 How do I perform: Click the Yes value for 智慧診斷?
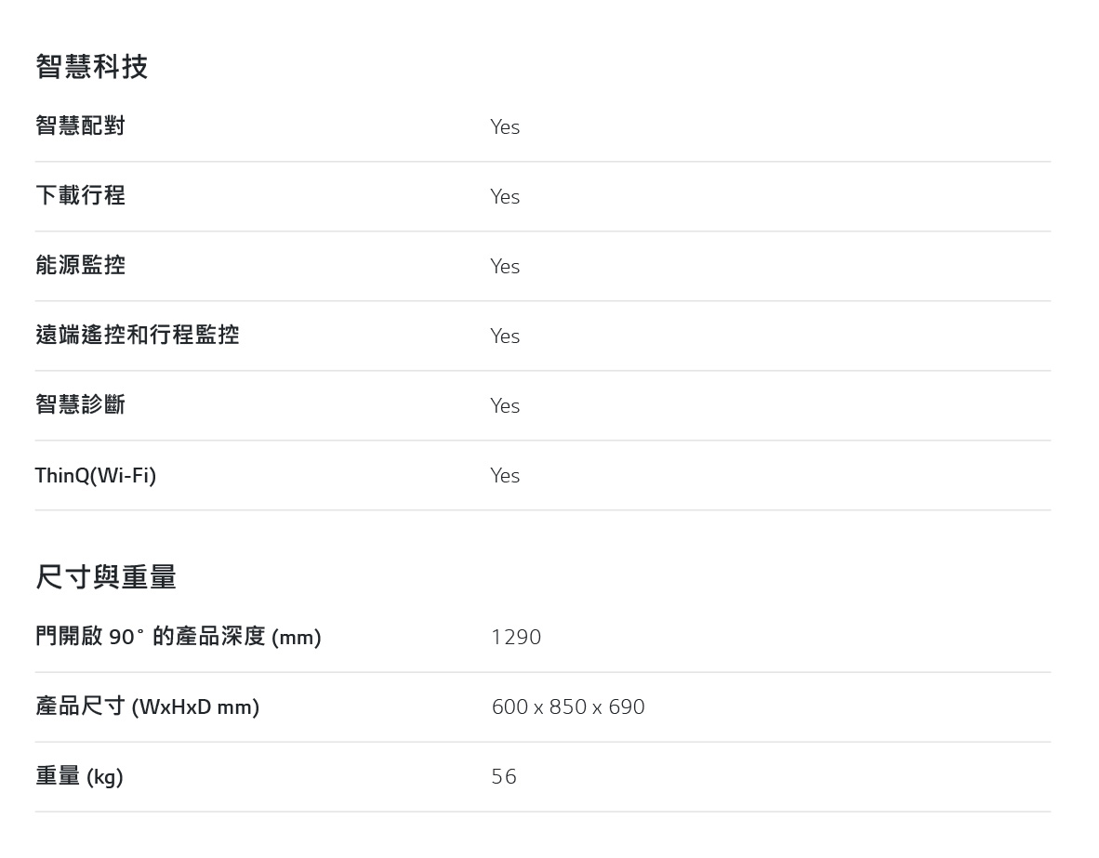click(505, 406)
